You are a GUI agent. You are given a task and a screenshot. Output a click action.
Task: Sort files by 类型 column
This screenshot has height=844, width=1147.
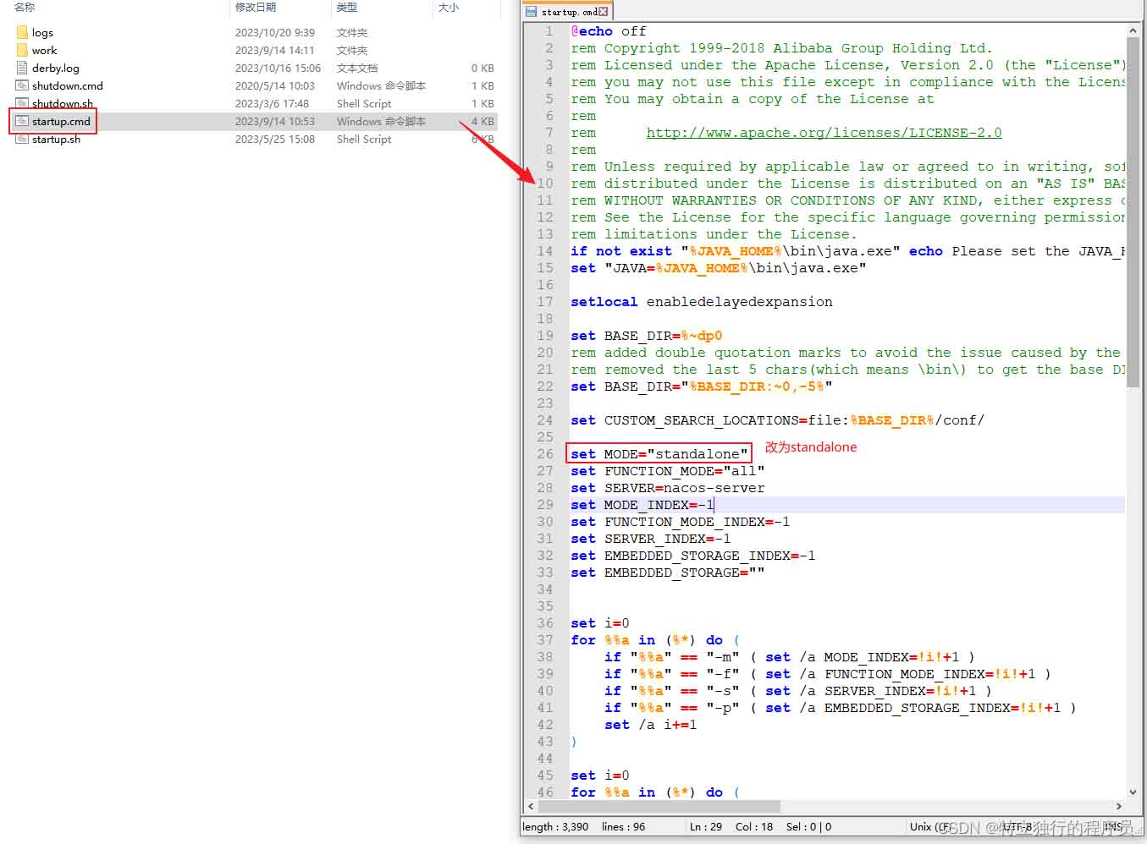pos(347,7)
